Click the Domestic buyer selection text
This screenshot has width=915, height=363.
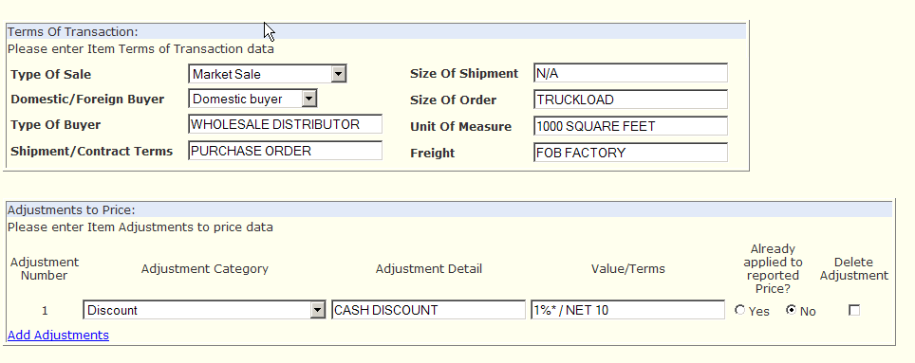(237, 100)
